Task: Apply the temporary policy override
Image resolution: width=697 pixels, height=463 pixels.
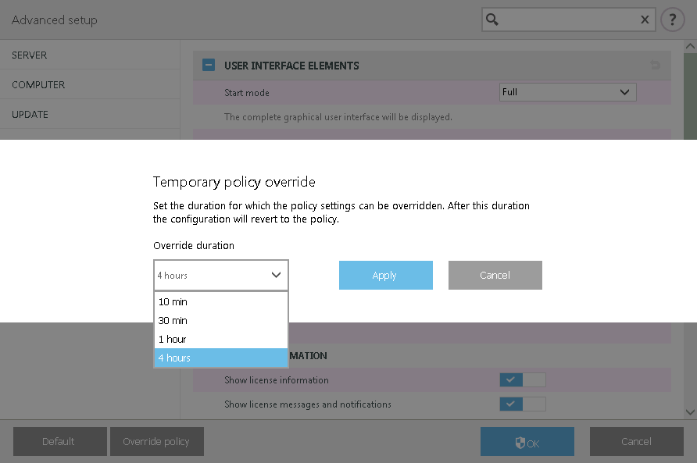Action: pos(385,275)
